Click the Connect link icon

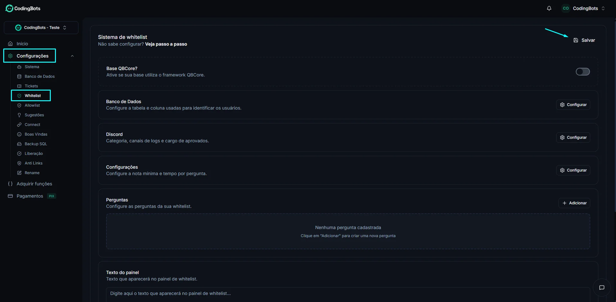point(19,125)
